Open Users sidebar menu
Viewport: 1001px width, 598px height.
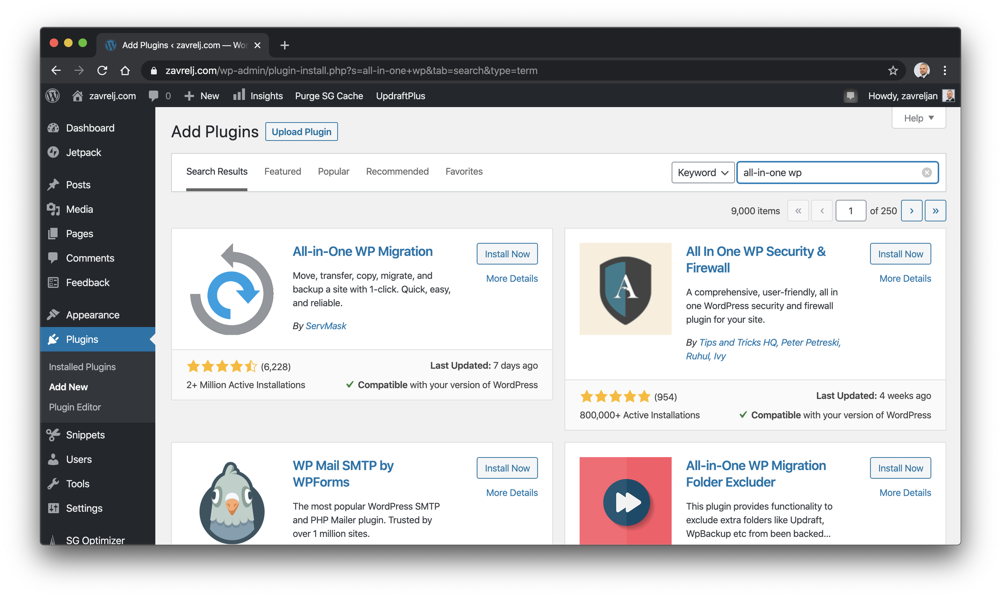(98, 459)
